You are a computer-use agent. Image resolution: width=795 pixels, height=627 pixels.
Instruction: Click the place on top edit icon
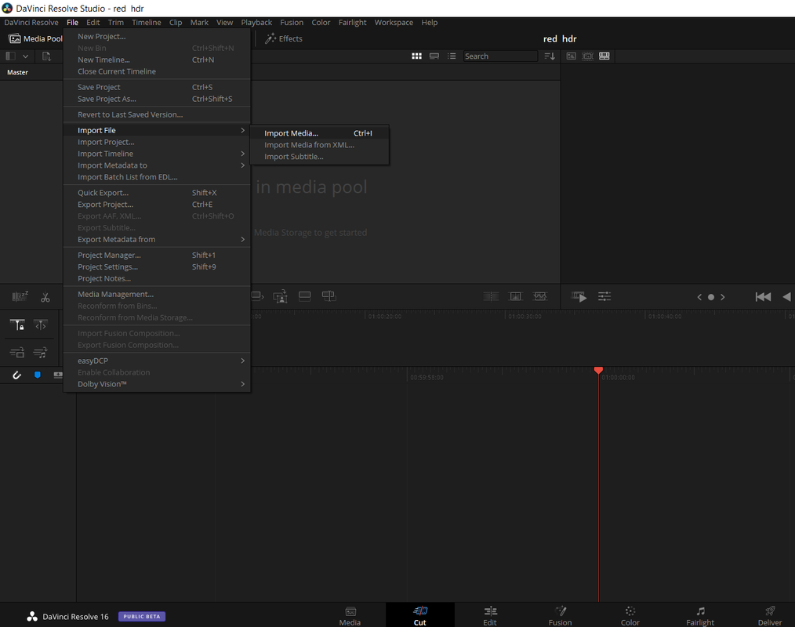[x=305, y=296]
